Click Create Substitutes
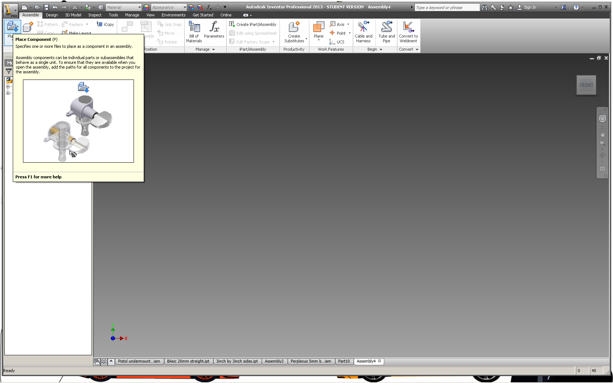This screenshot has height=383, width=613. pyautogui.click(x=294, y=32)
